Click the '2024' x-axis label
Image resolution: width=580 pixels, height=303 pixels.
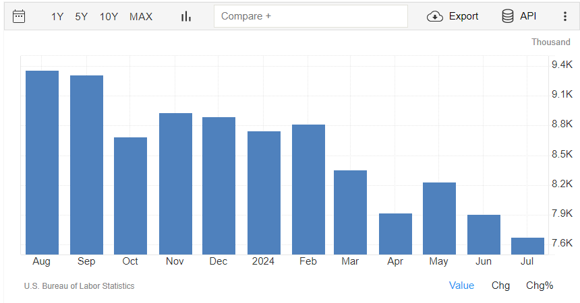tap(263, 261)
